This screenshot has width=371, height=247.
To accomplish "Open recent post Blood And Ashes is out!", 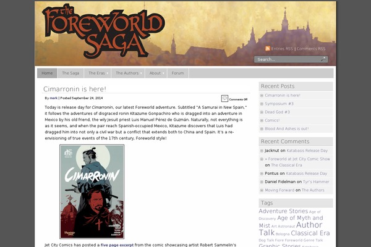I will [287, 128].
